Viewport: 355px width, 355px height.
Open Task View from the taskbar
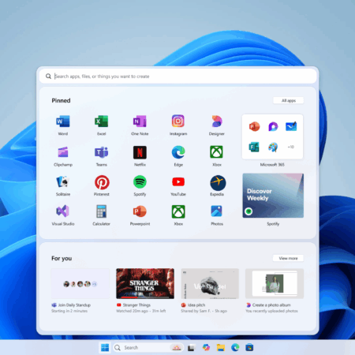pos(192,348)
